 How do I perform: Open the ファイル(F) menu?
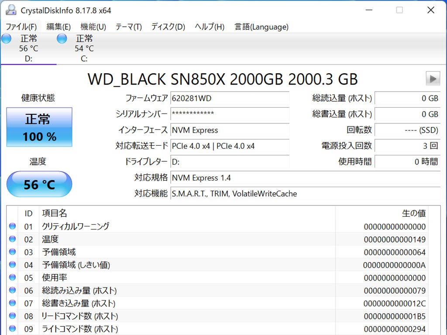[x=21, y=27]
